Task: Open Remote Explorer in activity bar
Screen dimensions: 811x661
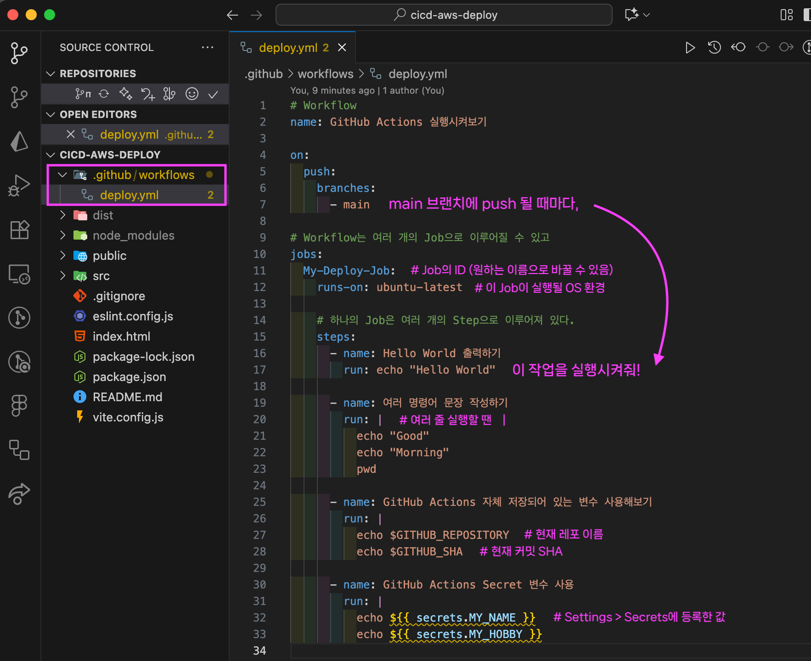Action: pos(19,274)
